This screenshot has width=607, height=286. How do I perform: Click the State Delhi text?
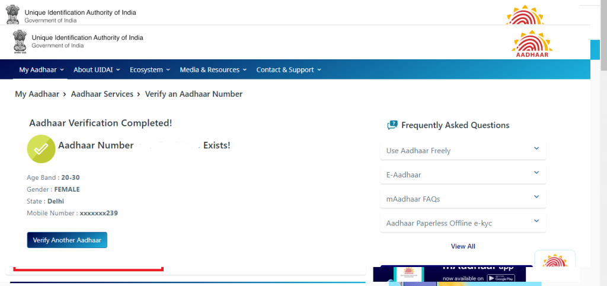coord(45,202)
